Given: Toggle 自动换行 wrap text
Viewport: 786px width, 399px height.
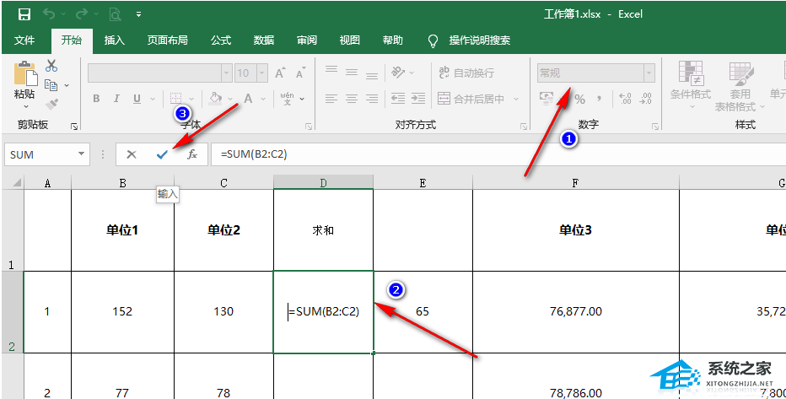Looking at the screenshot, I should [x=466, y=73].
